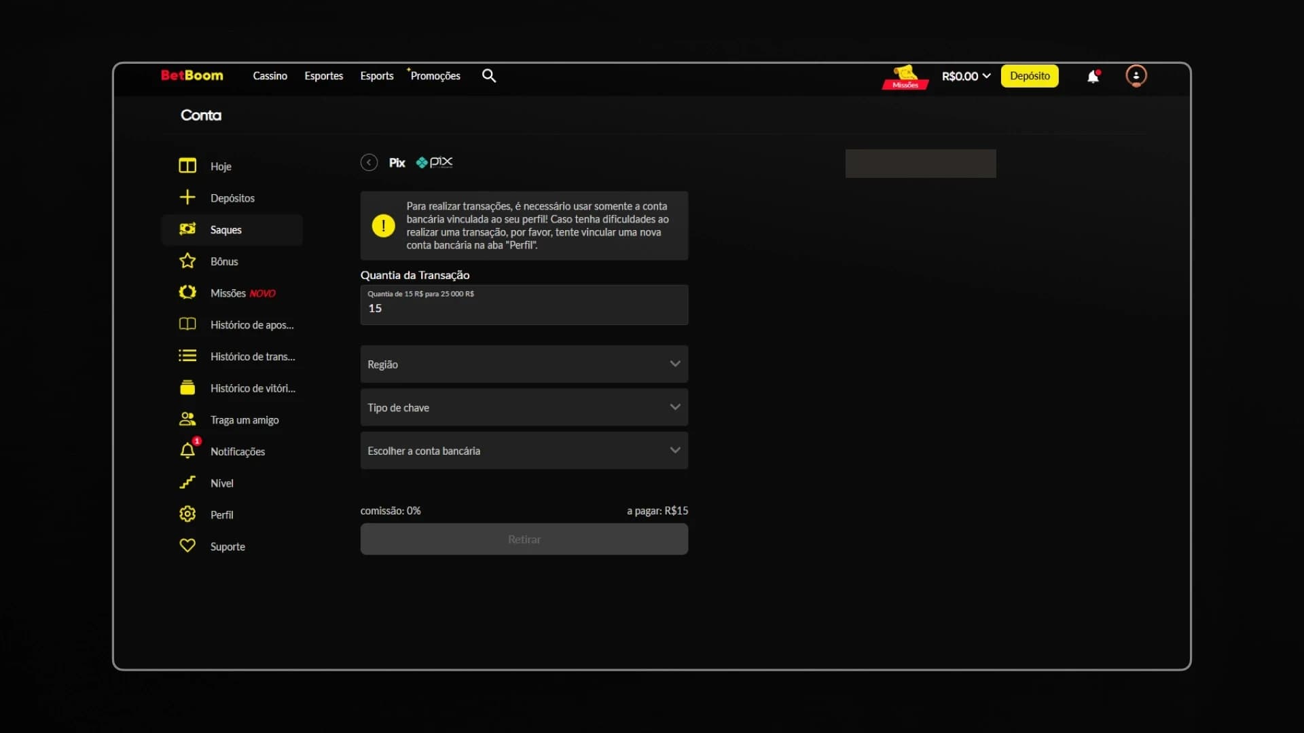
Task: Click the Bônus star icon
Action: (x=187, y=261)
